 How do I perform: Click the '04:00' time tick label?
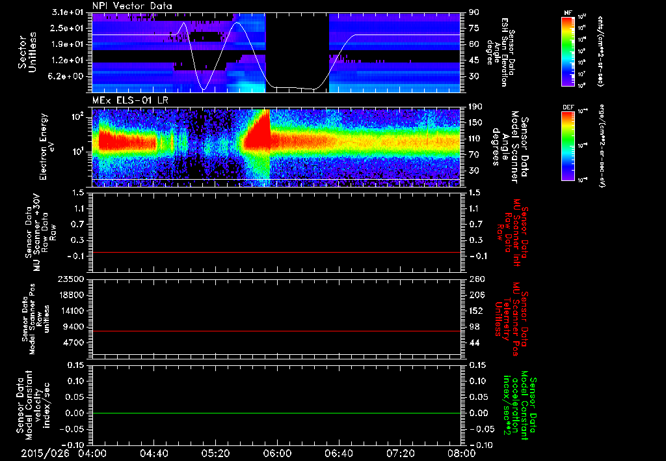[x=92, y=453]
